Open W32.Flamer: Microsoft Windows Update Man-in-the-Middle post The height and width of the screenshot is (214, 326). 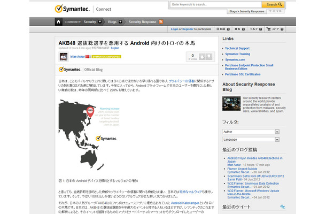tap(253, 193)
